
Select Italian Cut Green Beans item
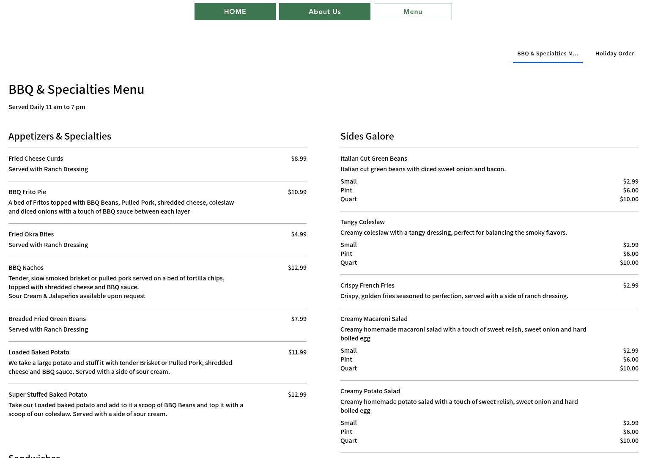[x=373, y=158]
